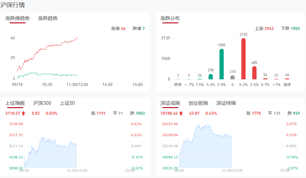Open the 上证50 index tab
306x178 pixels.
[67, 103]
